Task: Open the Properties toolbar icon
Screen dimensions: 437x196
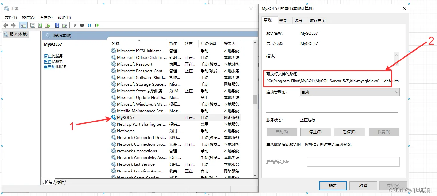Action: (33, 25)
